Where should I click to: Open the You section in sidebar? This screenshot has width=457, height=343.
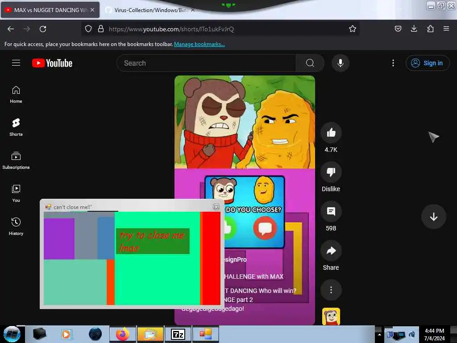click(16, 194)
